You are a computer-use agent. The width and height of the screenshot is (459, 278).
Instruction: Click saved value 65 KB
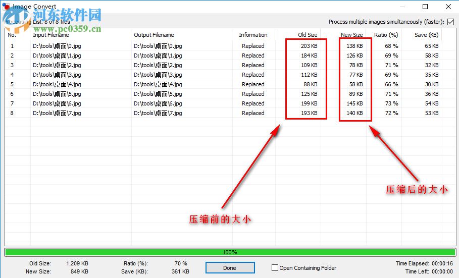[432, 46]
